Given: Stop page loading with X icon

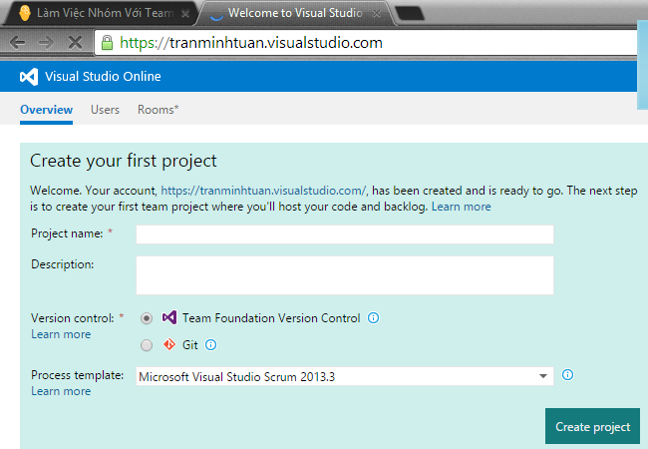Looking at the screenshot, I should click(75, 42).
